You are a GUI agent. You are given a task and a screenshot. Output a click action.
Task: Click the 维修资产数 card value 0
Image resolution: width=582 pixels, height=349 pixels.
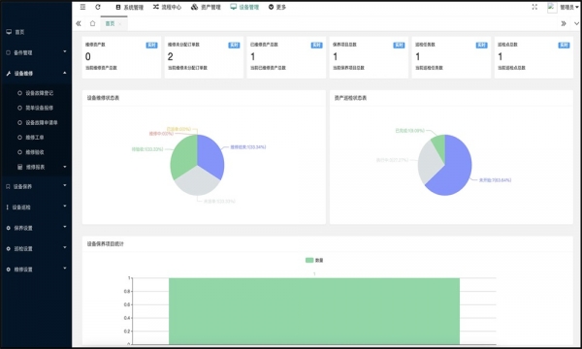[x=88, y=56]
